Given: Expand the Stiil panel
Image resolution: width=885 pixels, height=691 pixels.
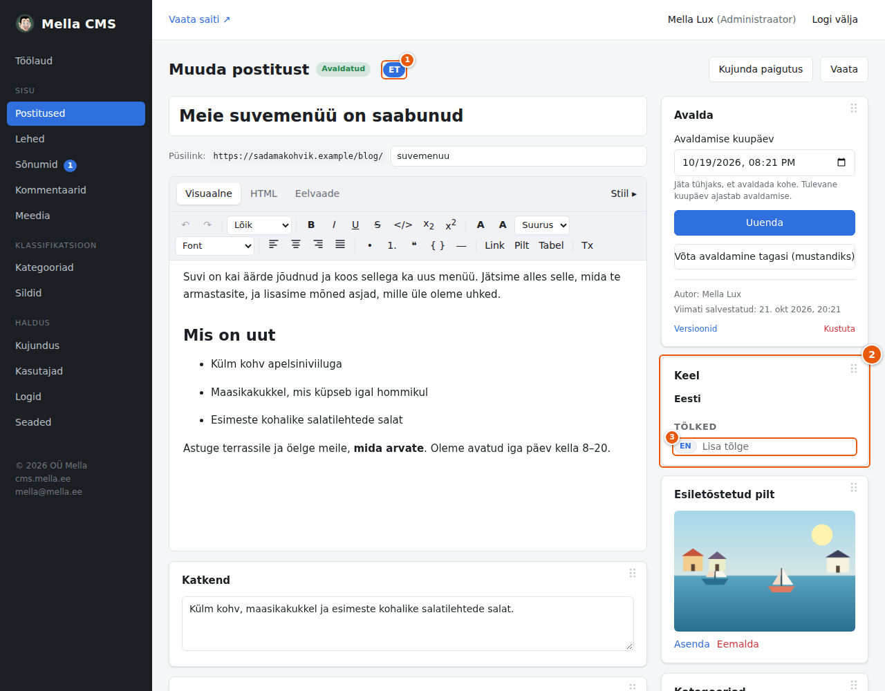Looking at the screenshot, I should pyautogui.click(x=624, y=193).
